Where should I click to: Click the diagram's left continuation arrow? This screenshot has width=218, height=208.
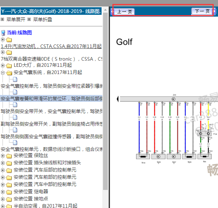pyautogui.click(x=117, y=99)
